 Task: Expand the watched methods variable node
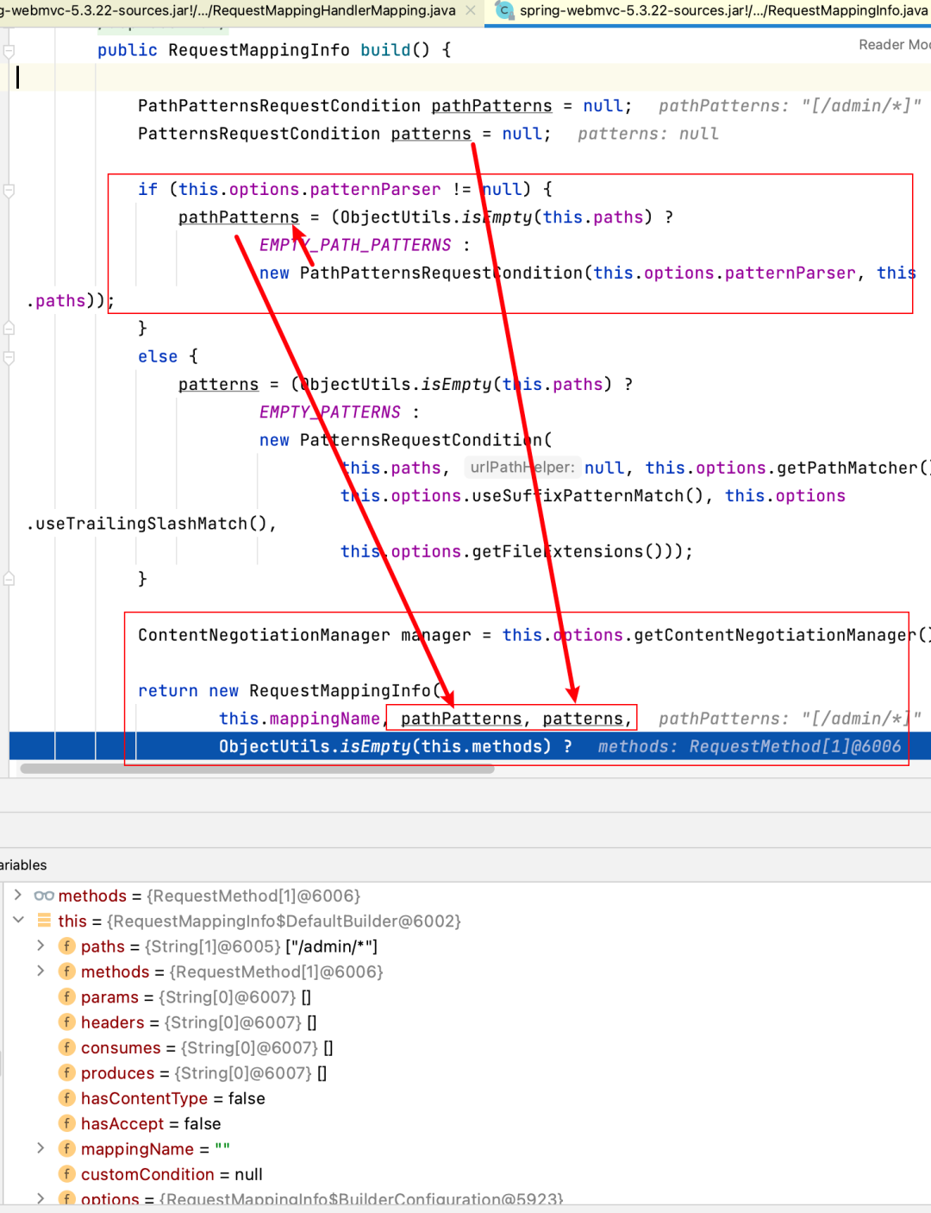click(x=18, y=896)
